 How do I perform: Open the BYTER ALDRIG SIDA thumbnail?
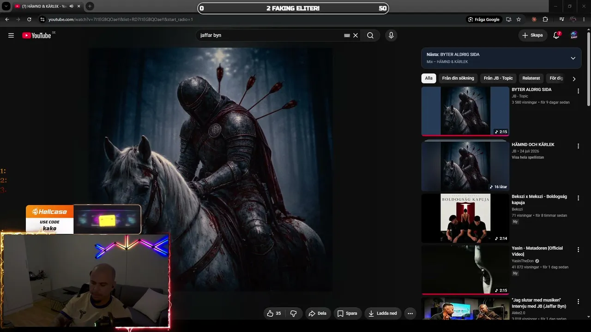coord(465,111)
